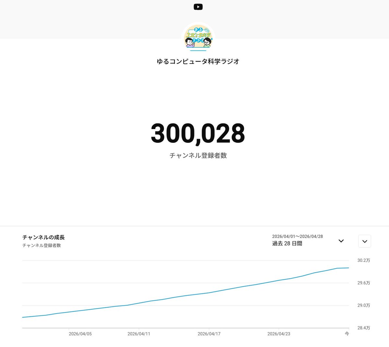Click the 30.2万 value on the y-axis
The image size is (389, 347).
click(363, 260)
